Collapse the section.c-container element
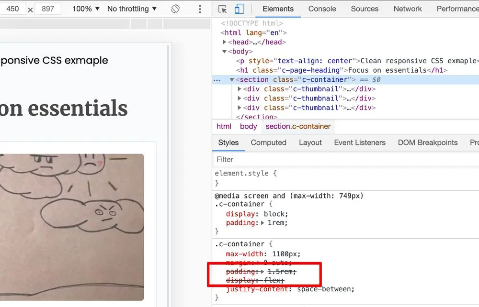479x307 pixels. tap(232, 79)
